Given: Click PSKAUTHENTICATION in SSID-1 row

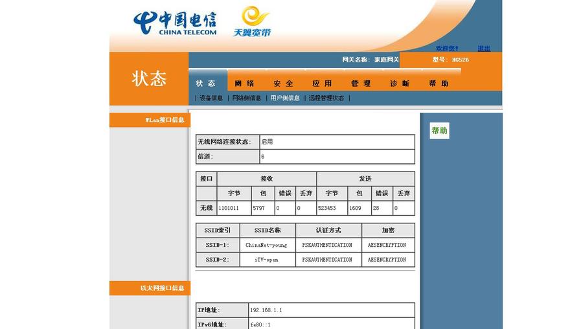Looking at the screenshot, I should 327,245.
